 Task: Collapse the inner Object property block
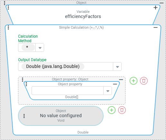pyautogui.click(x=115, y=84)
